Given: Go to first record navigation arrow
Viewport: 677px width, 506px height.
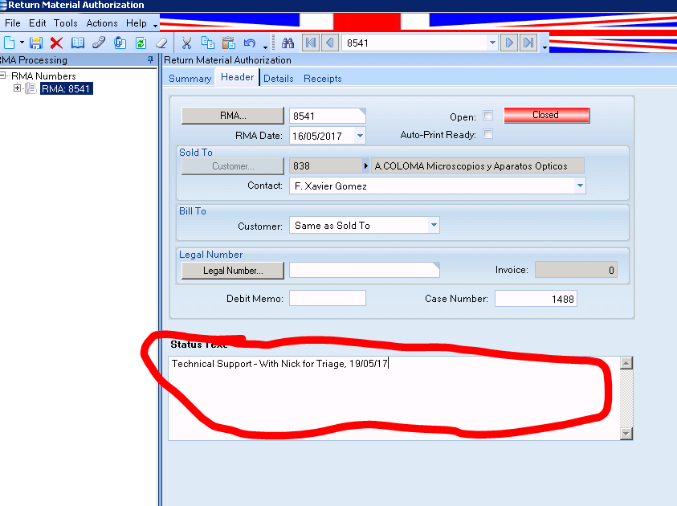Looking at the screenshot, I should click(x=311, y=43).
